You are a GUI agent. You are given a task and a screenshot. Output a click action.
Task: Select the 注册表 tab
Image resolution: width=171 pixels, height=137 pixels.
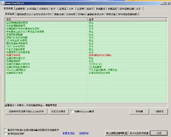click(80, 9)
